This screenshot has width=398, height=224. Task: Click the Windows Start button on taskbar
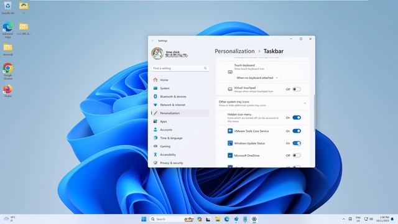144,219
